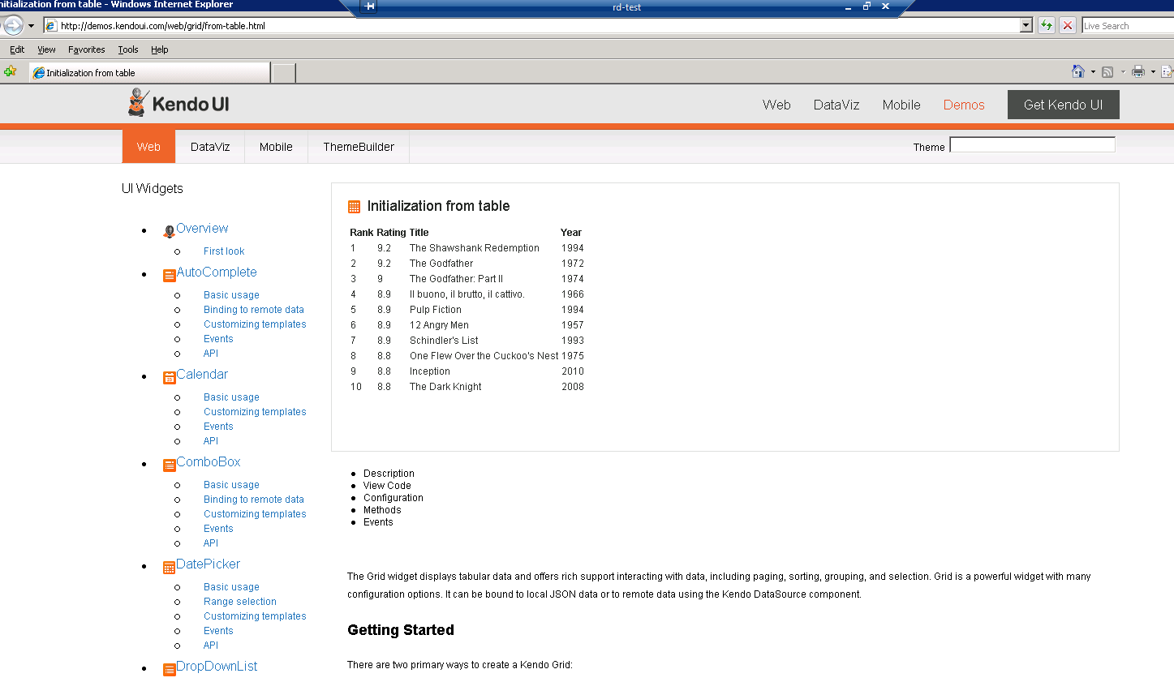Click the page icon in the address bar
1174x682 pixels.
(51, 25)
